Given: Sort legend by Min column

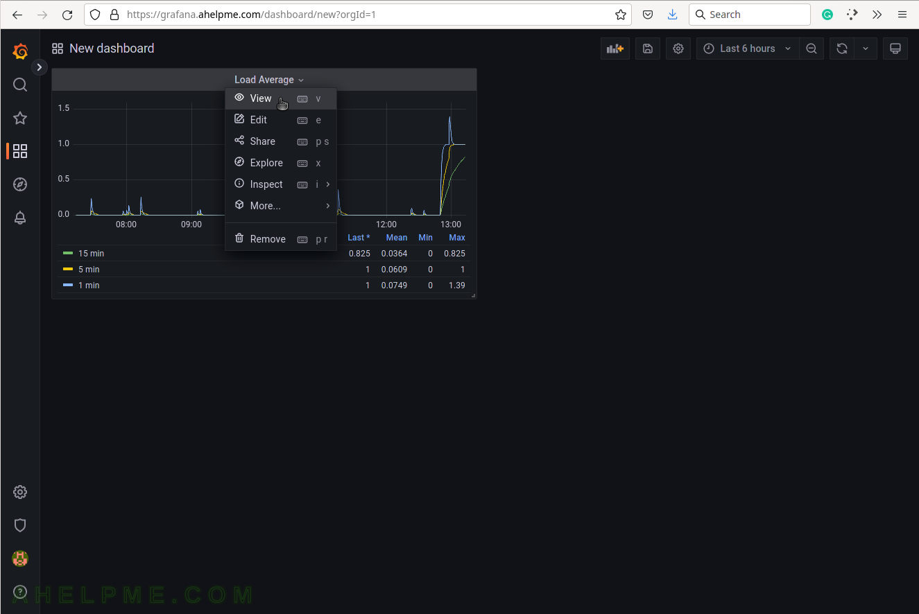Looking at the screenshot, I should [425, 238].
